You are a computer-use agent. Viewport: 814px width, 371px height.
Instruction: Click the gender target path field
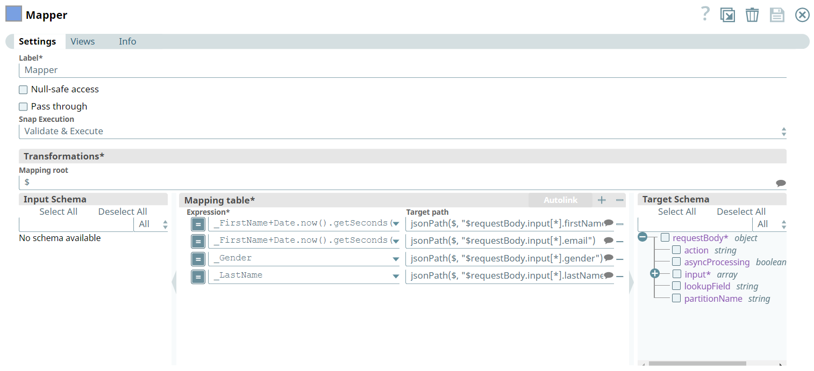(509, 258)
